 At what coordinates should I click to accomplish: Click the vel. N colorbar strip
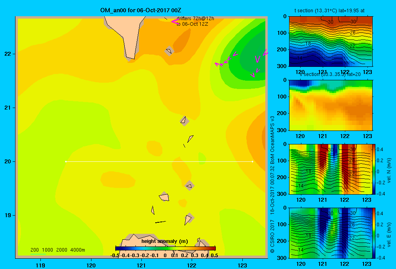[x=374, y=169]
